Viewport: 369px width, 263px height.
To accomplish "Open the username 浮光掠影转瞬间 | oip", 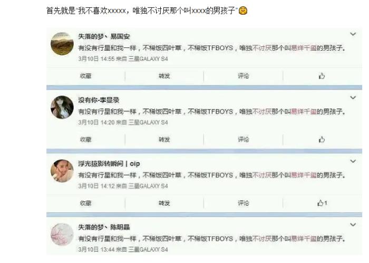I will (109, 164).
